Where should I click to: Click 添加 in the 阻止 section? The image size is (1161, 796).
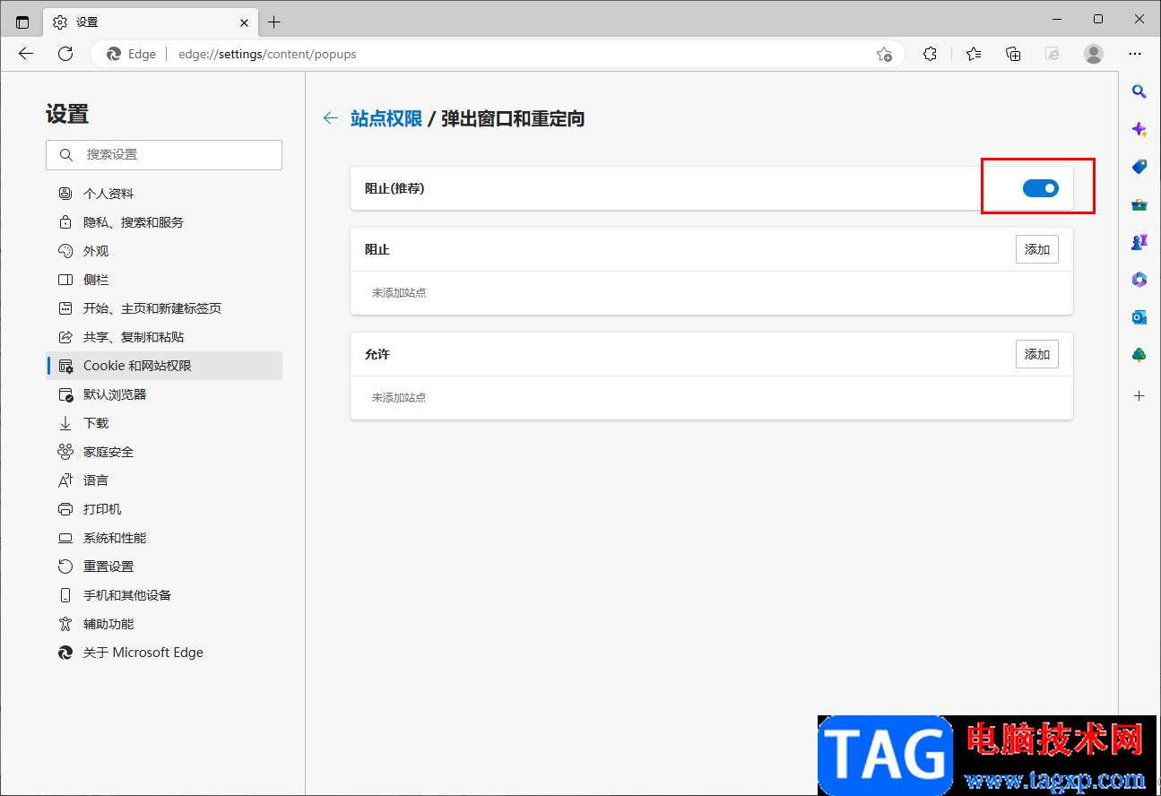(x=1037, y=249)
